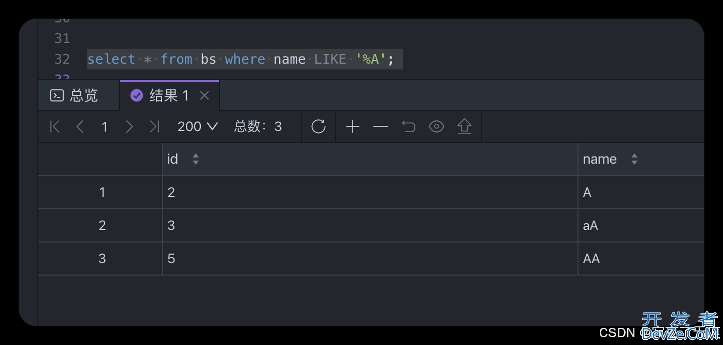This screenshot has width=723, height=345.
Task: Go to previous results page
Action: coord(80,126)
